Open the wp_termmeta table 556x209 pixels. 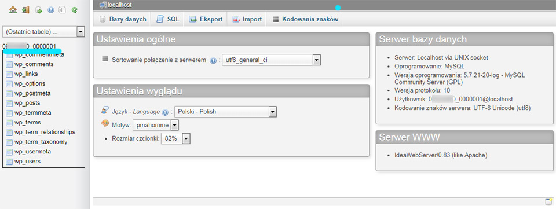(x=33, y=113)
